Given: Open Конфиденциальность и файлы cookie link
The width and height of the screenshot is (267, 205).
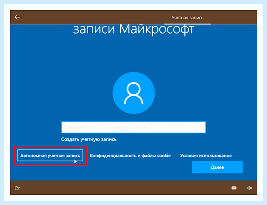Looking at the screenshot, I should pos(130,156).
